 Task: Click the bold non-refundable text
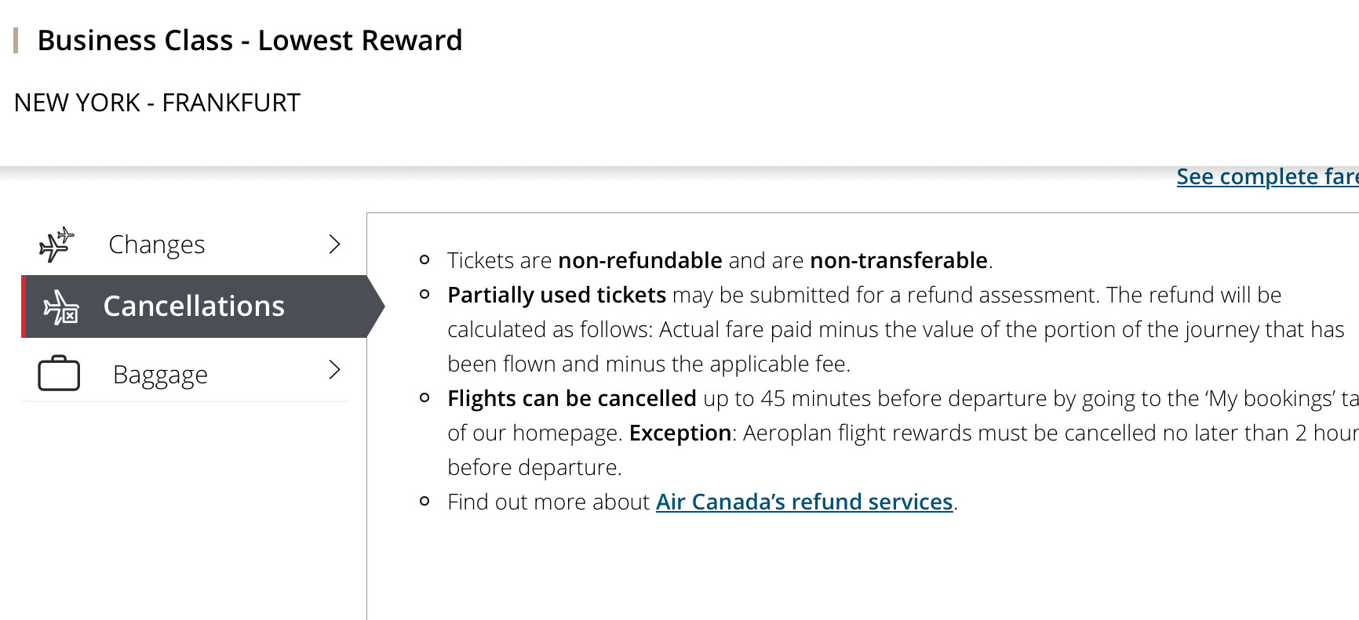[639, 260]
